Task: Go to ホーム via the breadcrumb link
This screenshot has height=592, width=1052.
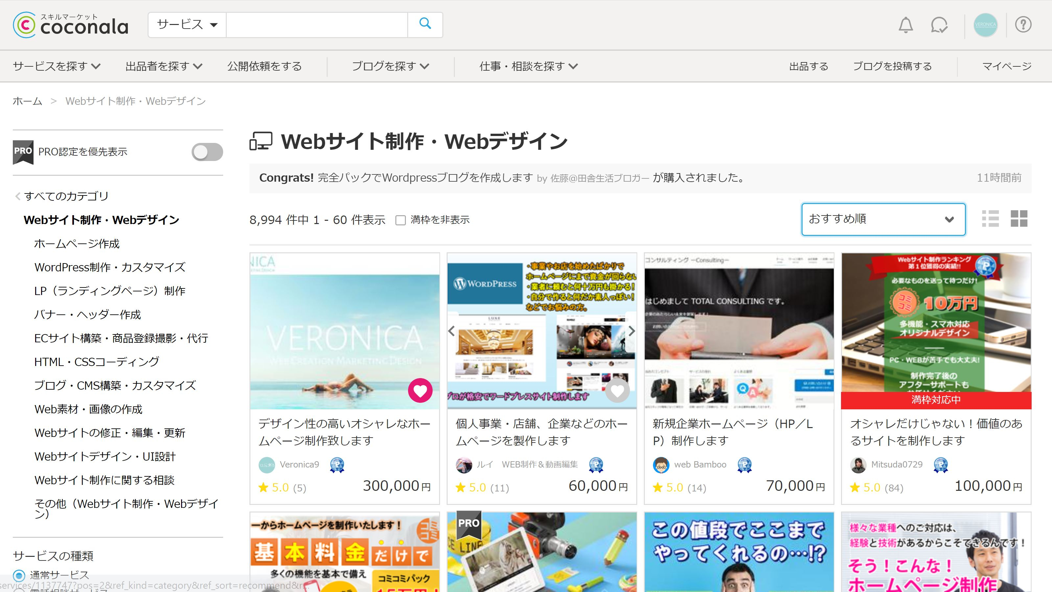Action: click(27, 101)
